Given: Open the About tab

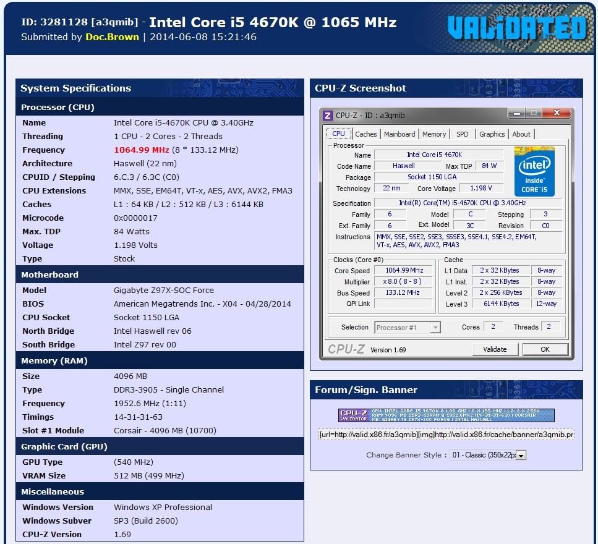Looking at the screenshot, I should click(x=521, y=134).
